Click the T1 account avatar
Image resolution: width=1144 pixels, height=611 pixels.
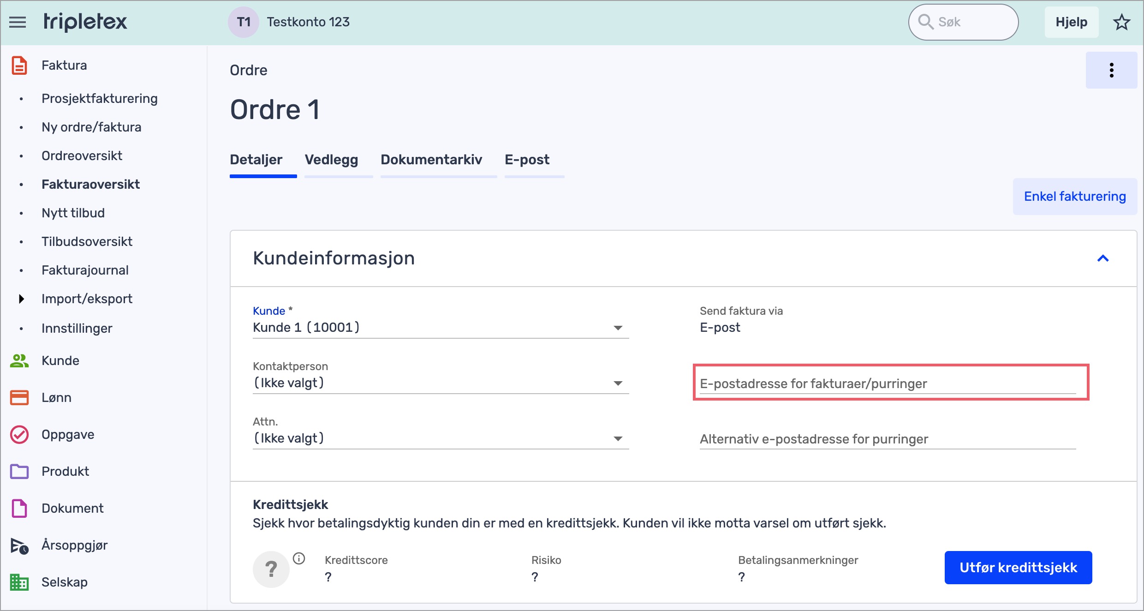pos(244,22)
